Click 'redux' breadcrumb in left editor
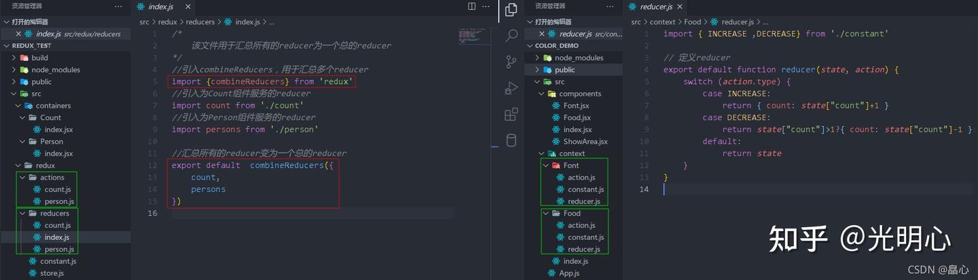Viewport: 978px width, 280px height. [x=167, y=22]
